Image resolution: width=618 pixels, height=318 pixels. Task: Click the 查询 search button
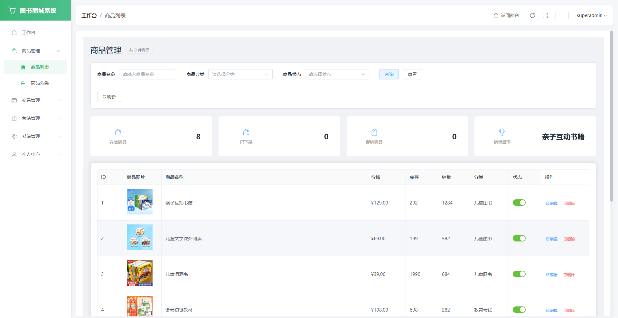tap(389, 74)
